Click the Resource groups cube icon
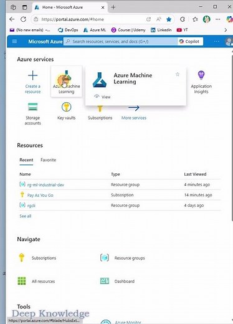This screenshot has width=233, height=324. tap(105, 258)
